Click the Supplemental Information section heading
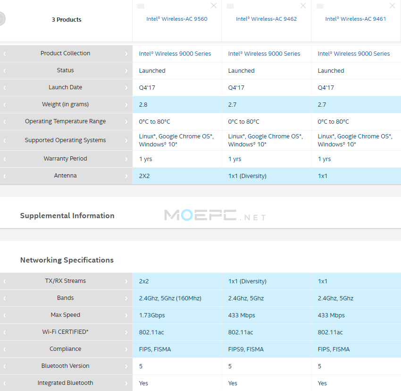The width and height of the screenshot is (401, 391). point(67,216)
